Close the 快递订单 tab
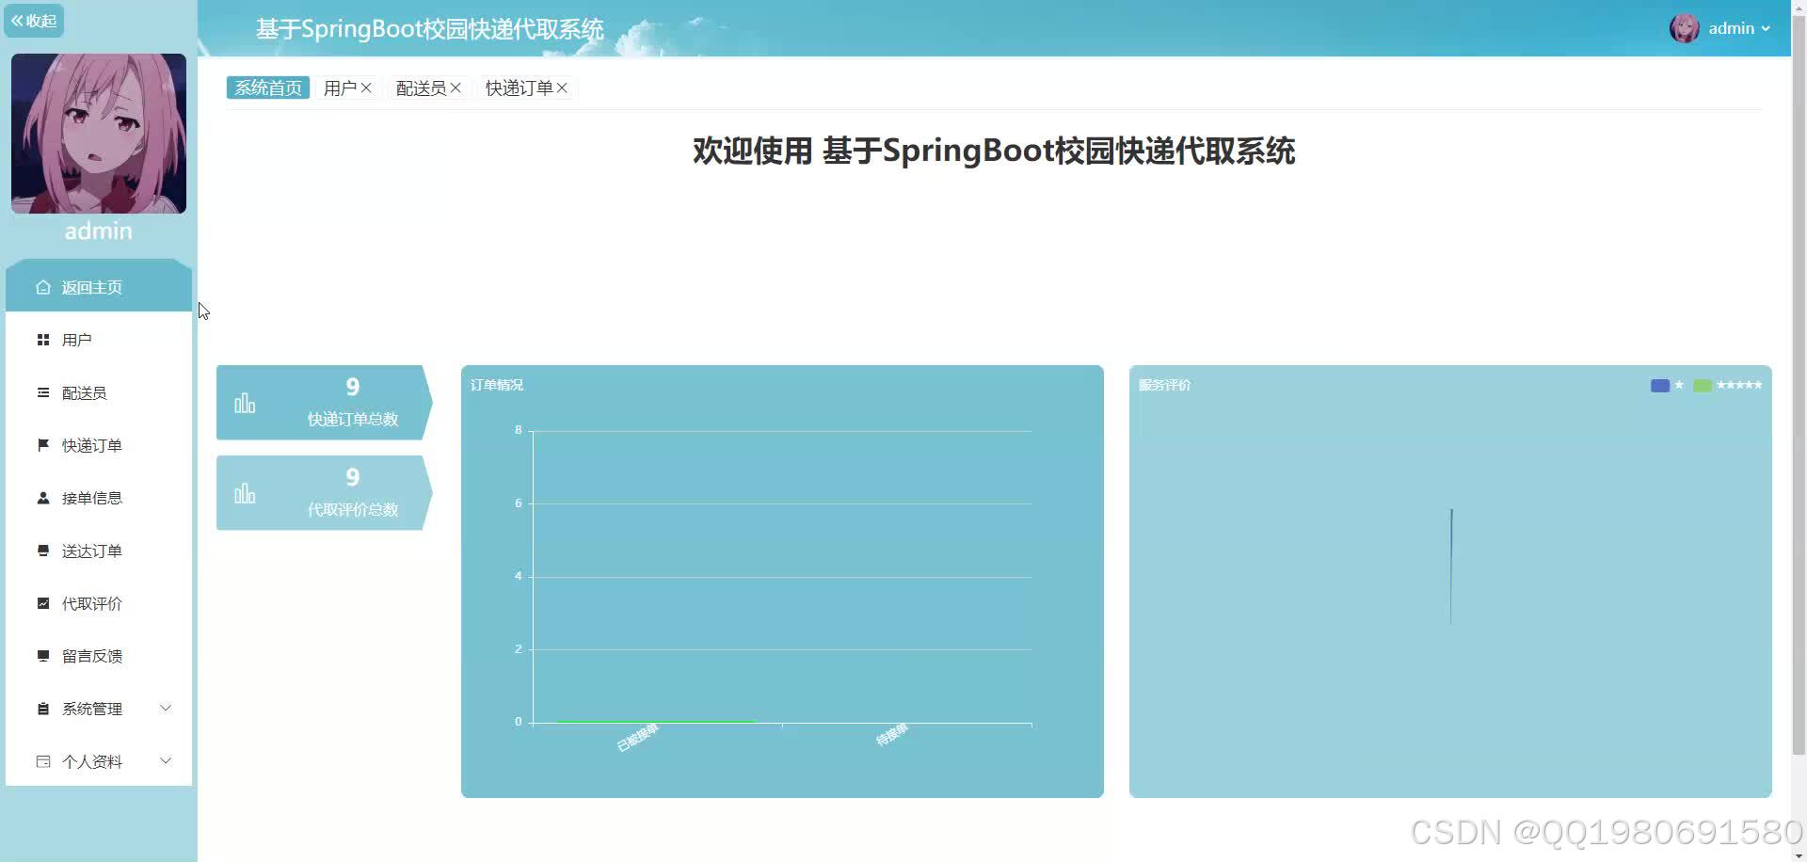Screen dimensions: 1807x862 [x=562, y=88]
